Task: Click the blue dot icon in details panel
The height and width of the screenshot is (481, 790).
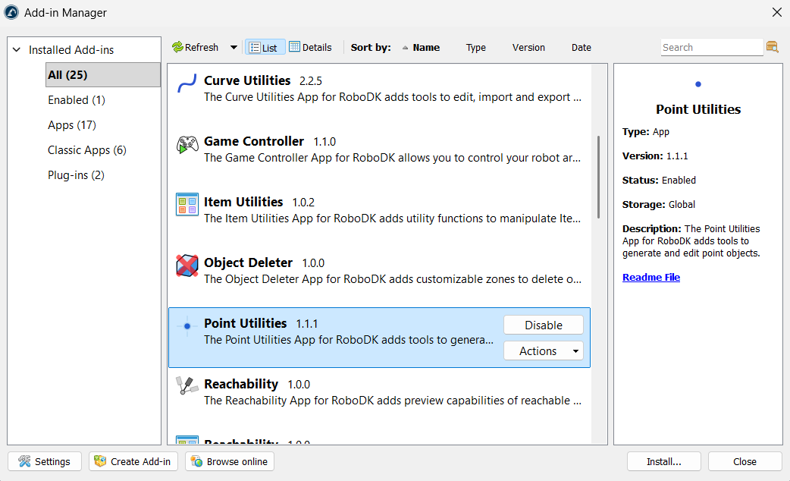Action: point(698,84)
